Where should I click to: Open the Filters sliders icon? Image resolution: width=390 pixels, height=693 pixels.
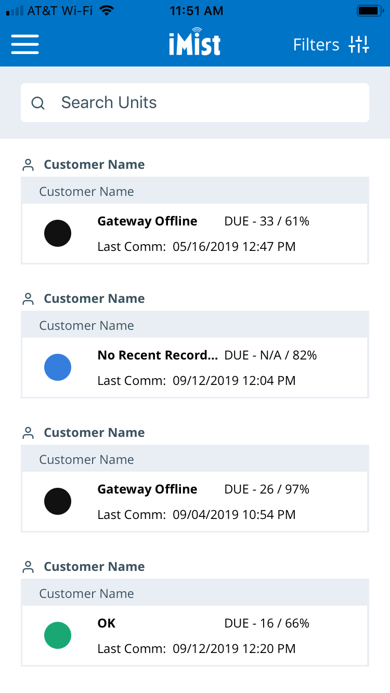coord(359,45)
